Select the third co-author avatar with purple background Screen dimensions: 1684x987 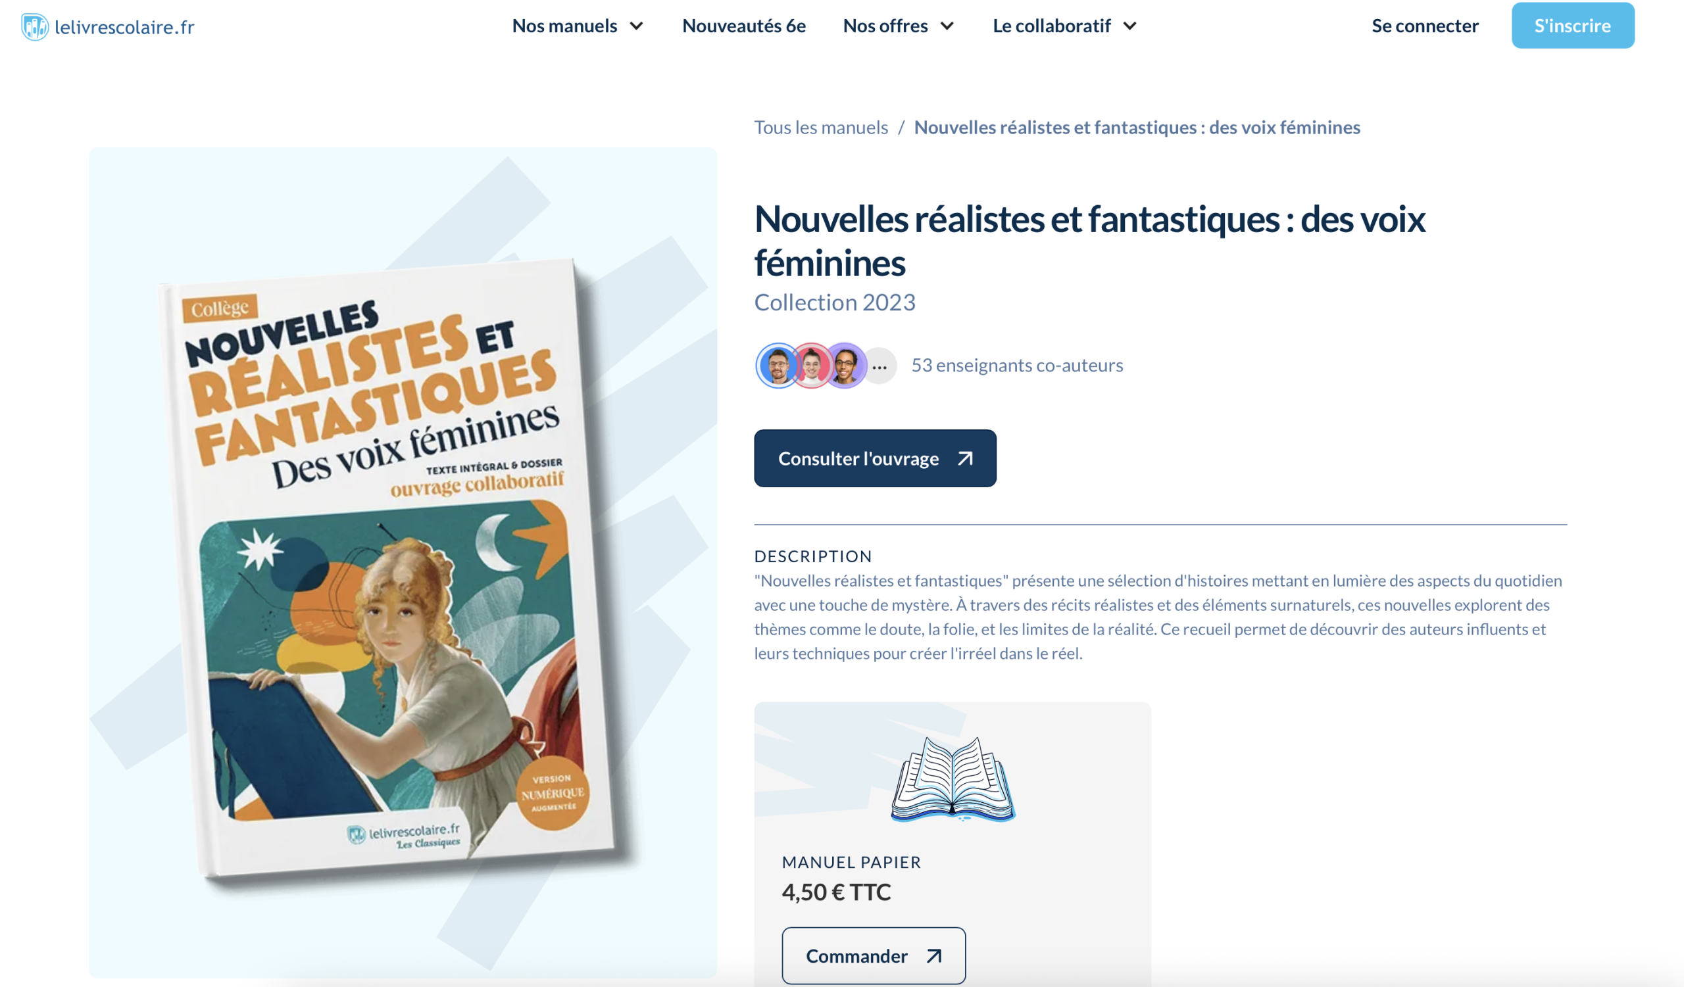point(845,366)
